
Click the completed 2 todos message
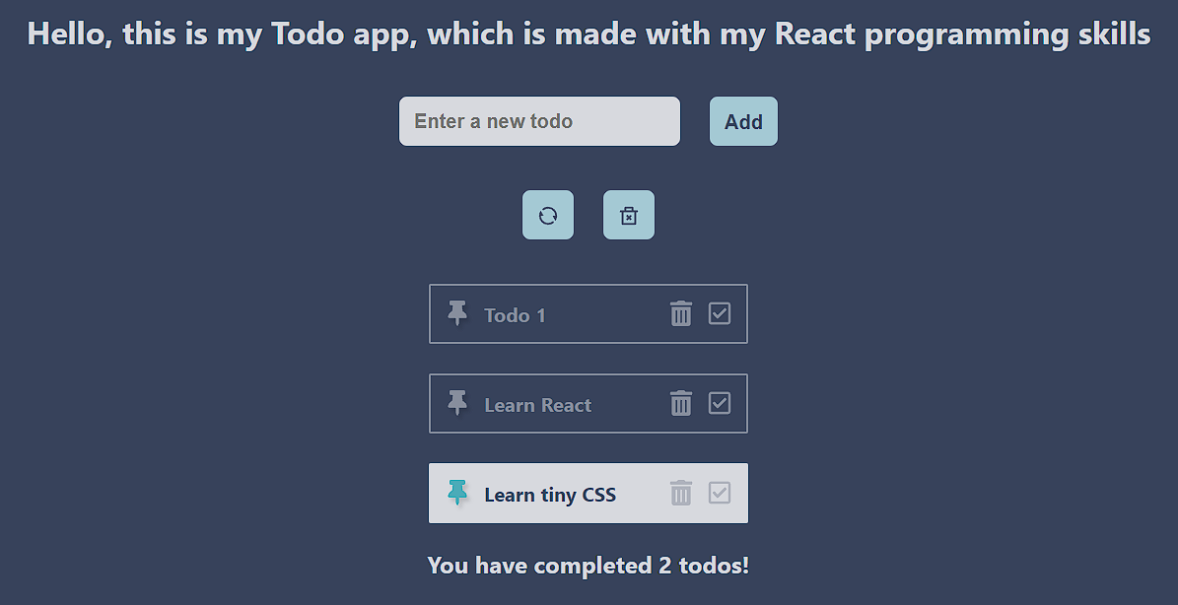point(589,566)
